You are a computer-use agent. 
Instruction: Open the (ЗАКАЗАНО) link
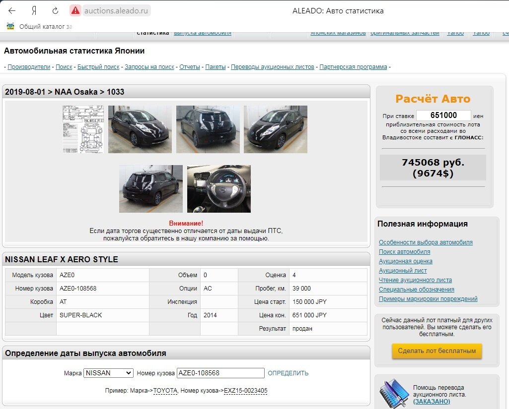tap(432, 402)
